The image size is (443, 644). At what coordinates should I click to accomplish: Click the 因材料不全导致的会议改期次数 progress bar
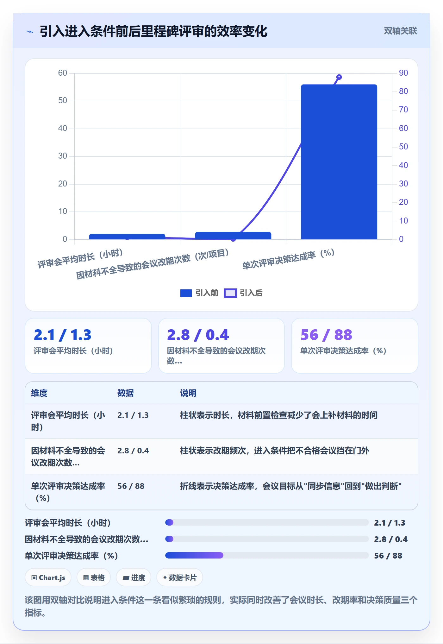click(x=267, y=539)
